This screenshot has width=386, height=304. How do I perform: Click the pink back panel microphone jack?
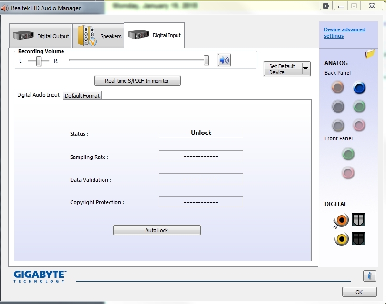pos(359,126)
